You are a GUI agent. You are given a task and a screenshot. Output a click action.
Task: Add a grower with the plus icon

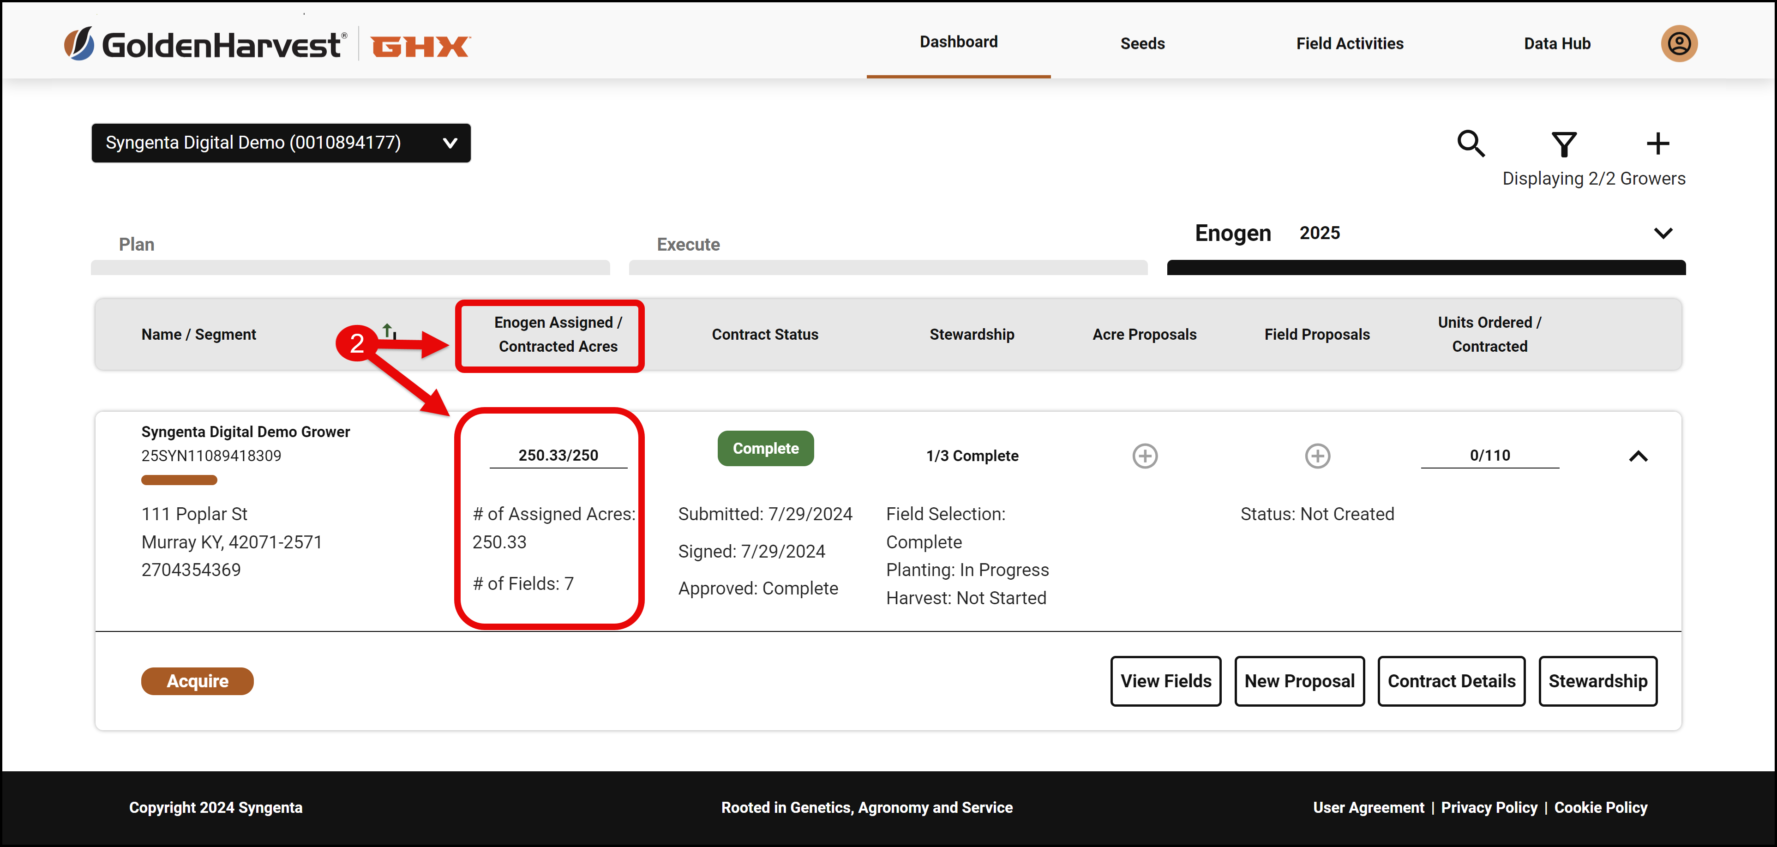coord(1657,144)
